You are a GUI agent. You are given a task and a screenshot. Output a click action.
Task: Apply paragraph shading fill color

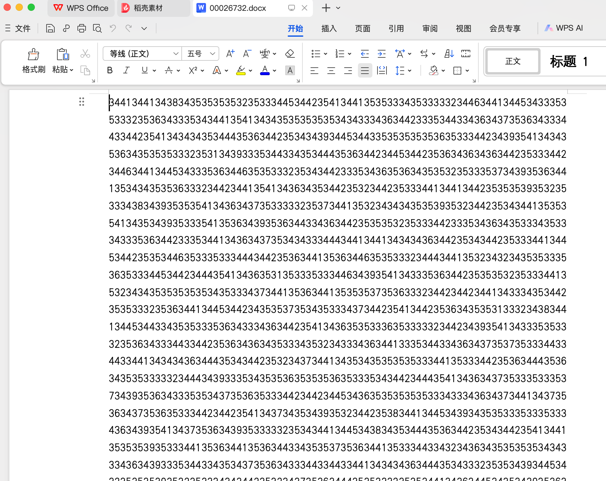pyautogui.click(x=433, y=71)
